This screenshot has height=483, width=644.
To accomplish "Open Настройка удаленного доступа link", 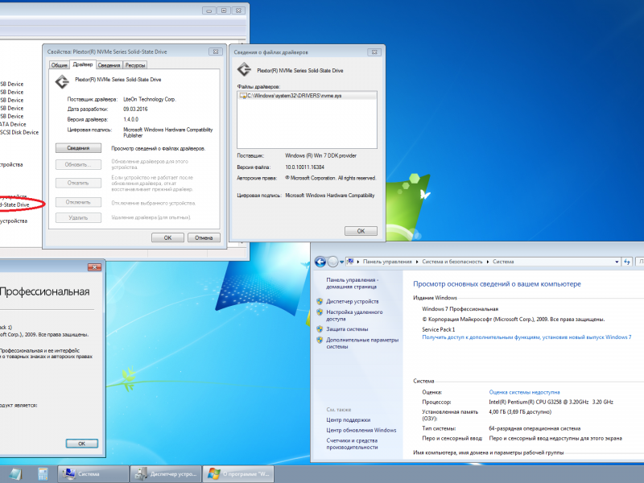I will pyautogui.click(x=354, y=316).
